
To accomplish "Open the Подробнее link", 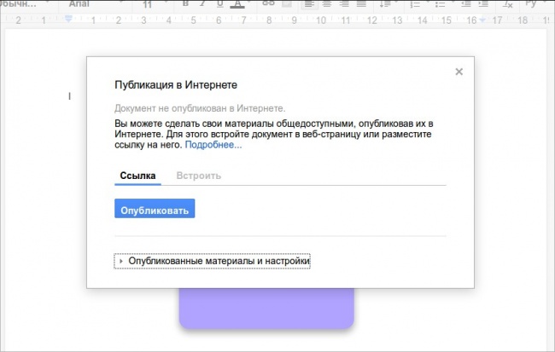I will [213, 145].
